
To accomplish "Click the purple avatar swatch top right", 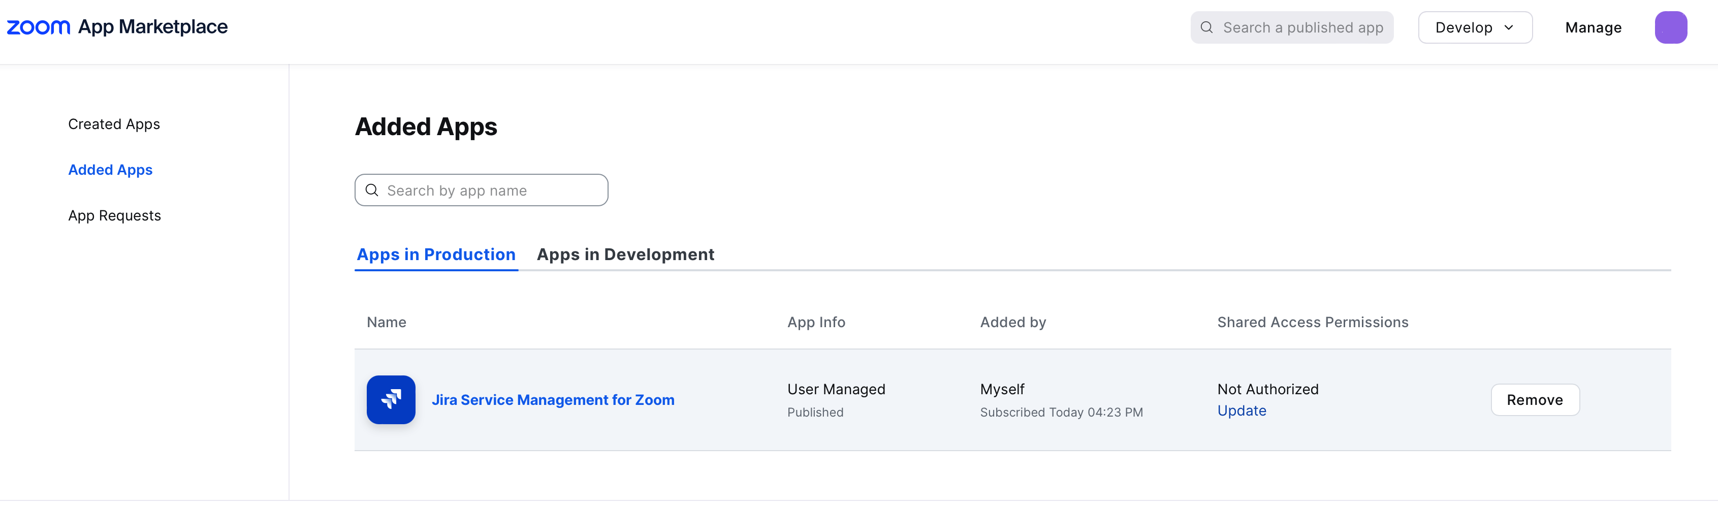I will point(1671,27).
